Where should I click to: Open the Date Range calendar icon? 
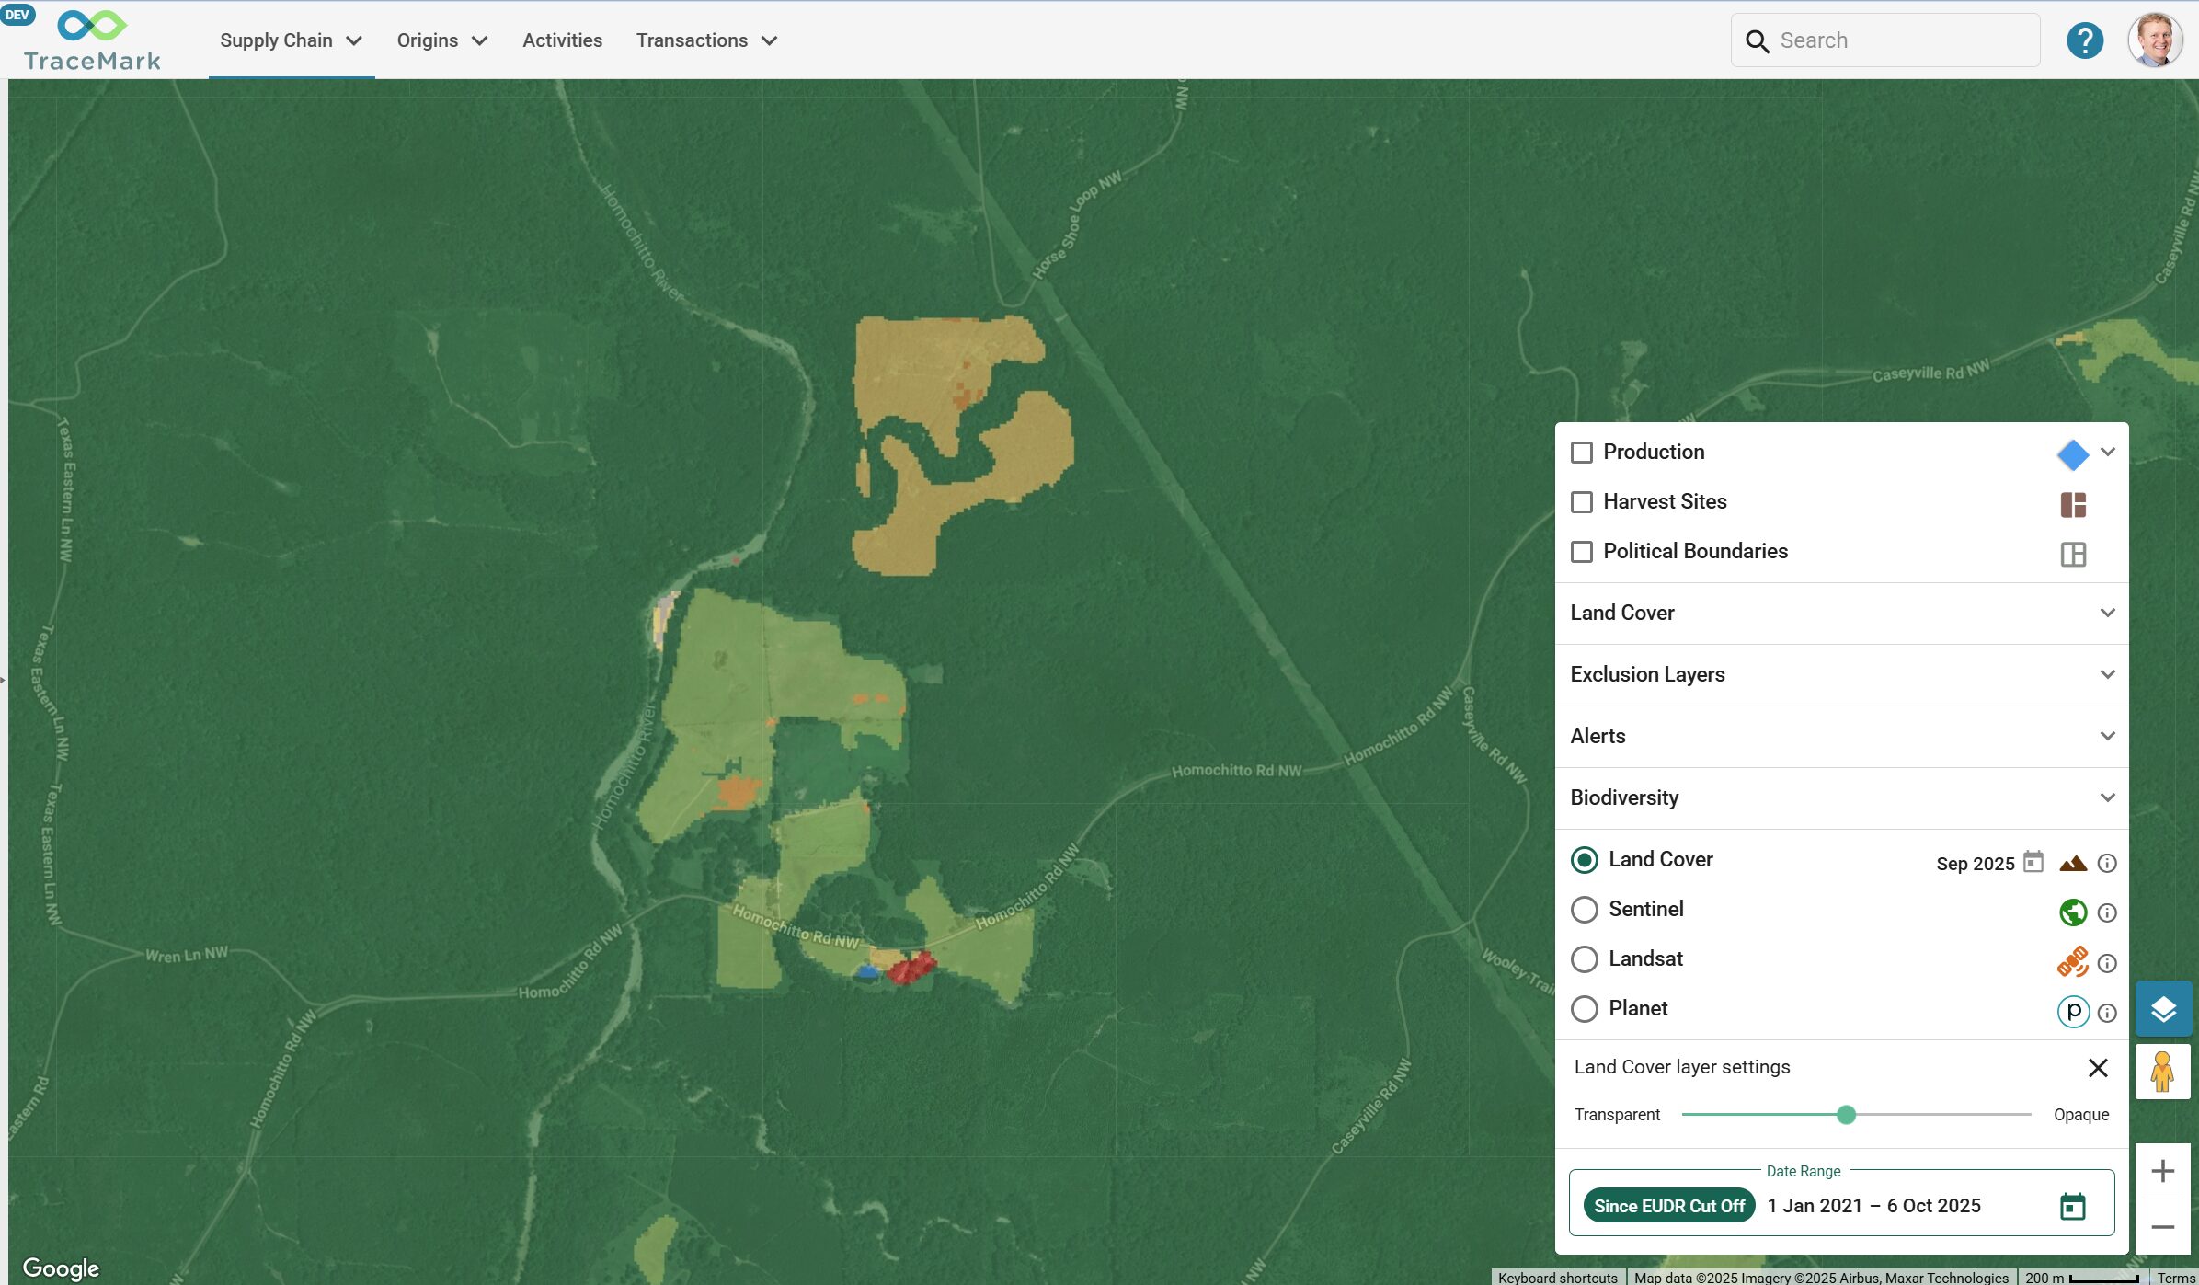pos(2072,1206)
